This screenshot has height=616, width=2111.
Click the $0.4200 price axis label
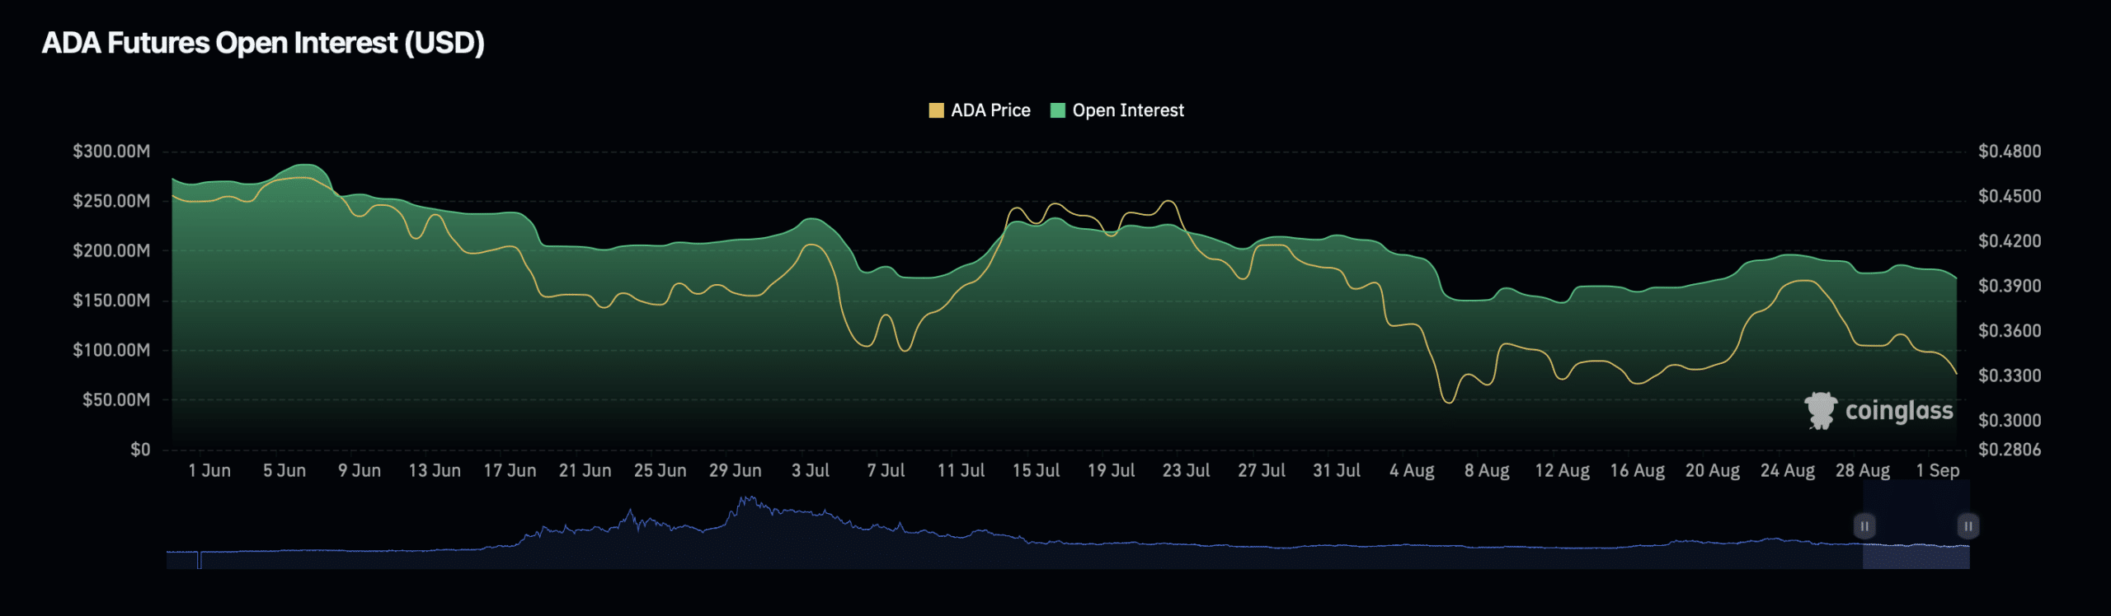click(2010, 241)
